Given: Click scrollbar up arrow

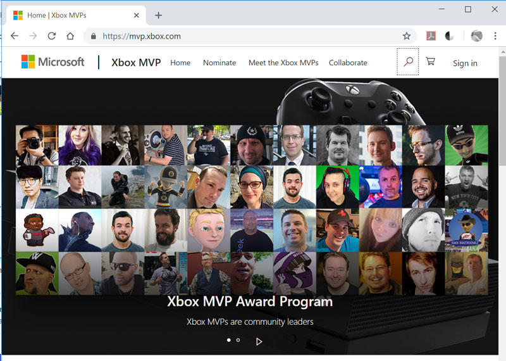Looking at the screenshot, I should point(502,52).
